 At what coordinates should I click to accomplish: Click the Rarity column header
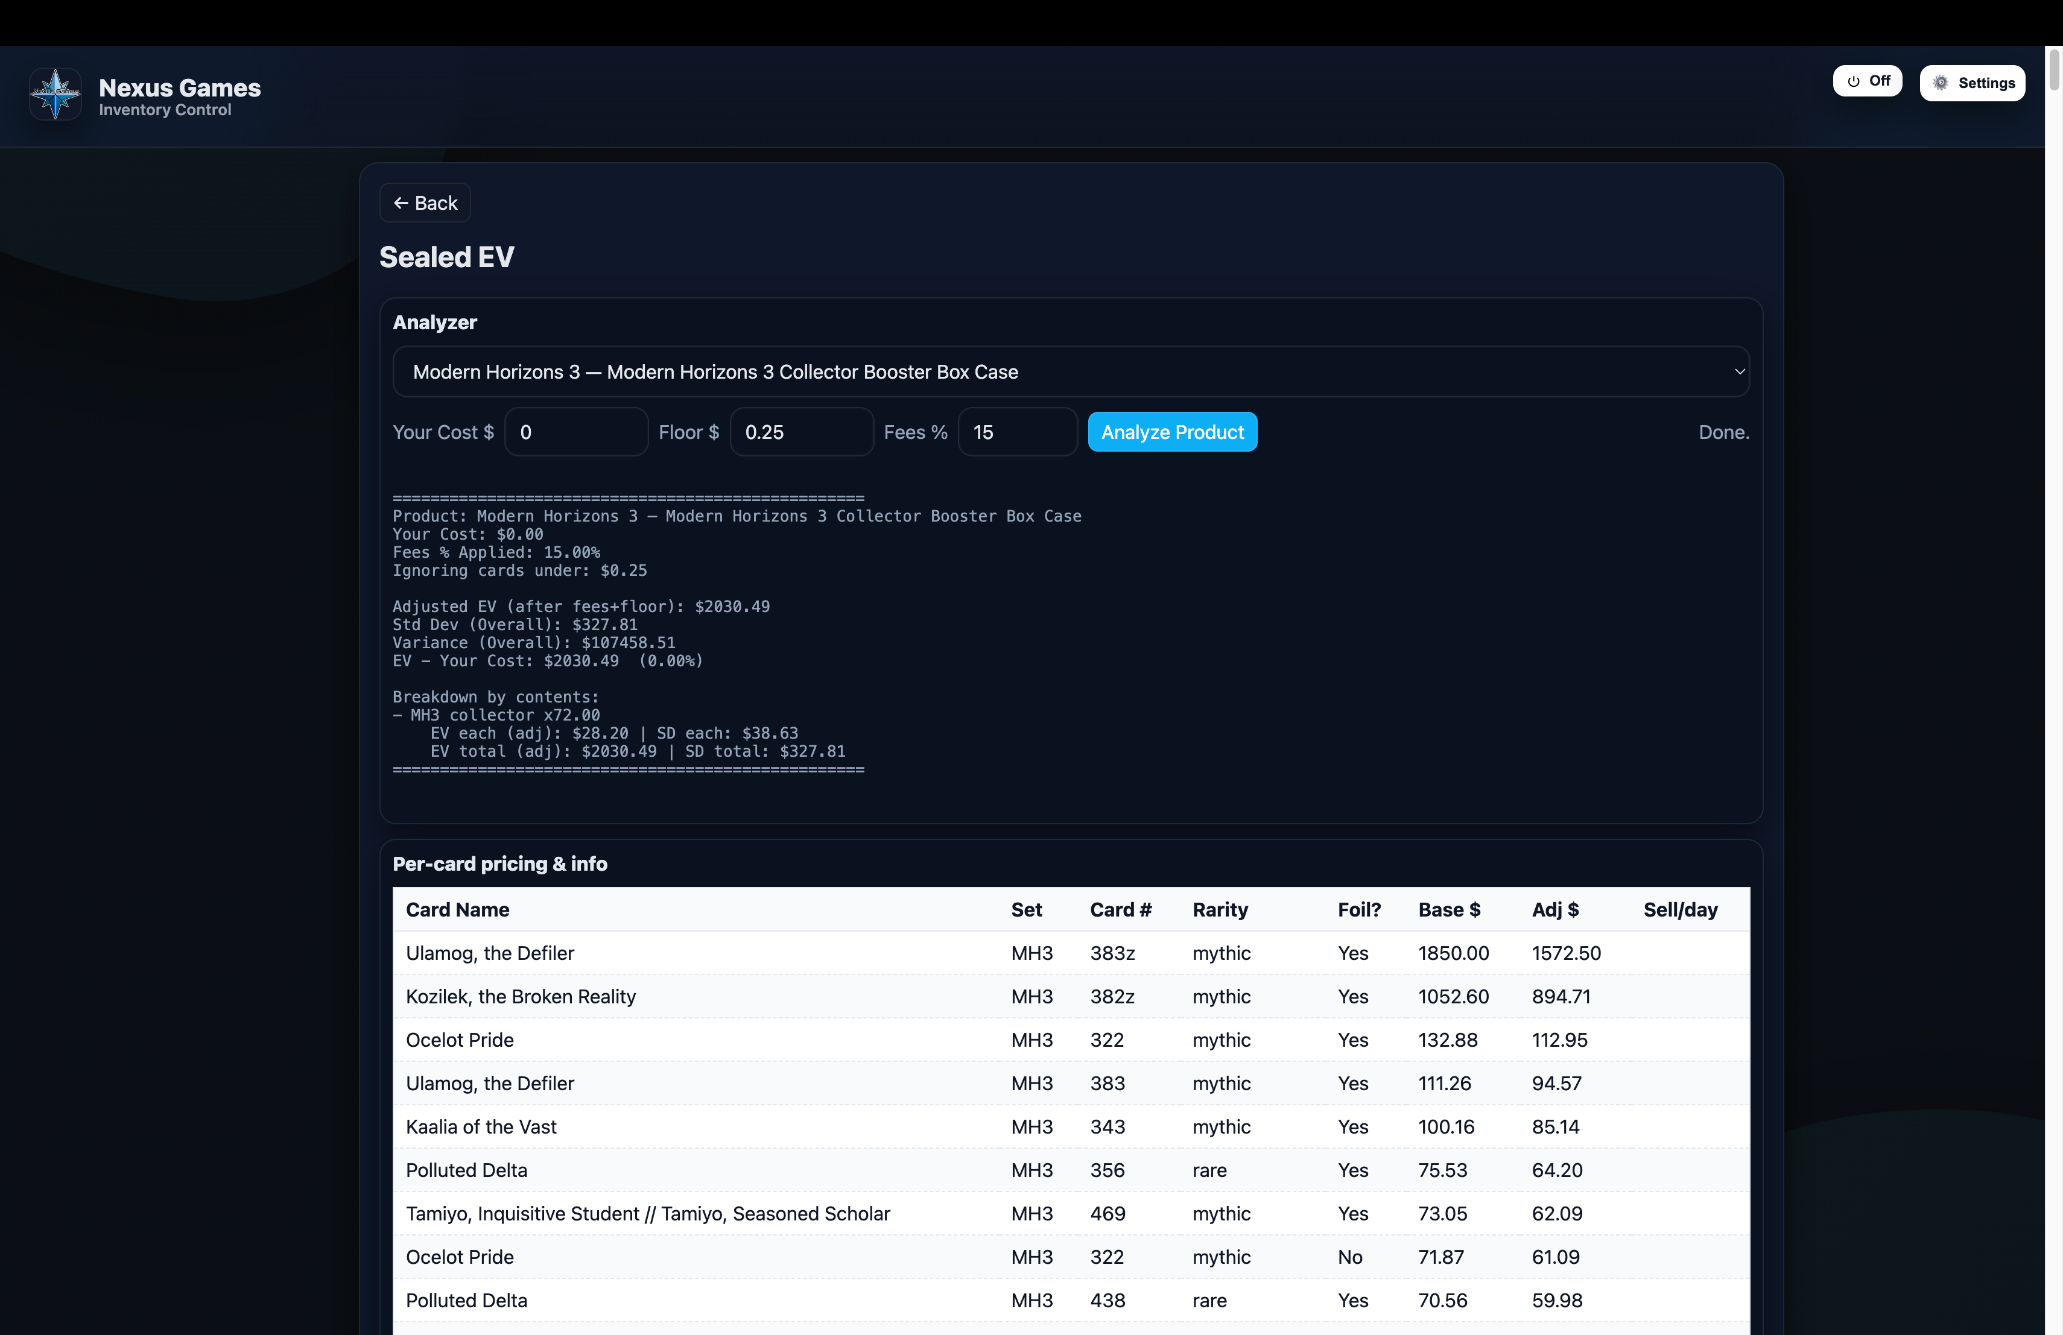pos(1220,910)
